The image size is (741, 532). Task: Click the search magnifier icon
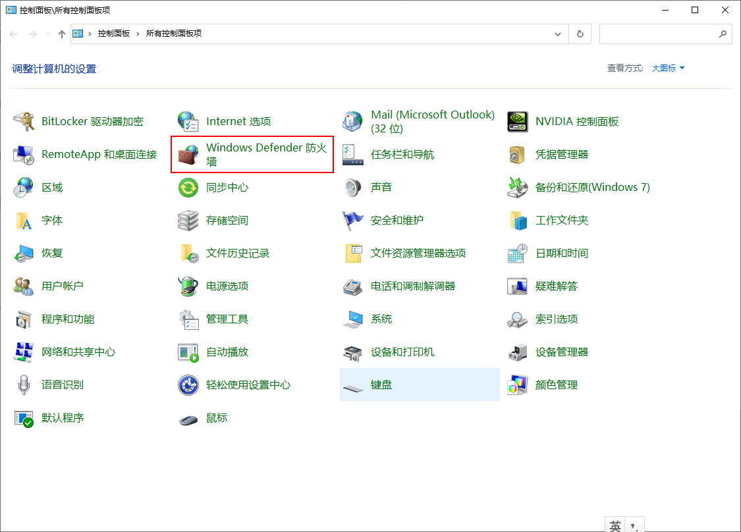(723, 34)
